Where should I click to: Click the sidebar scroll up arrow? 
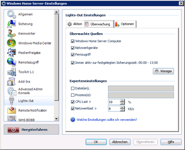56,12
